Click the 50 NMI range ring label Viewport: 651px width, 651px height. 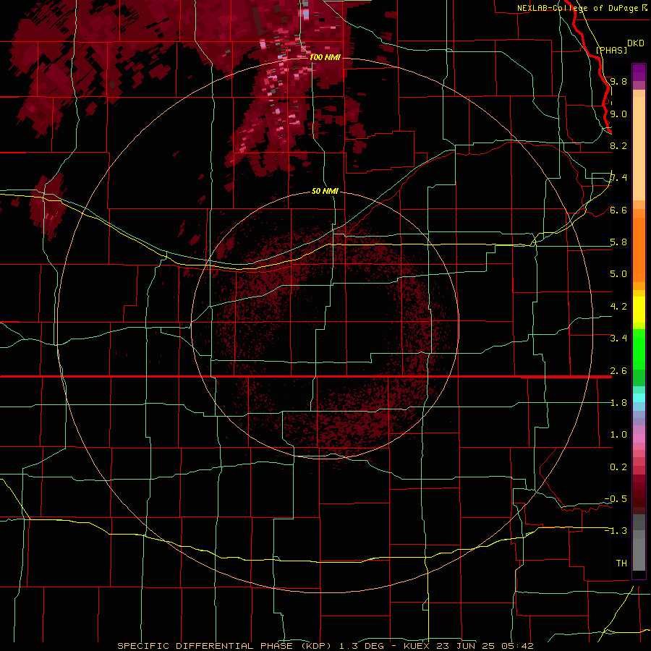click(325, 191)
